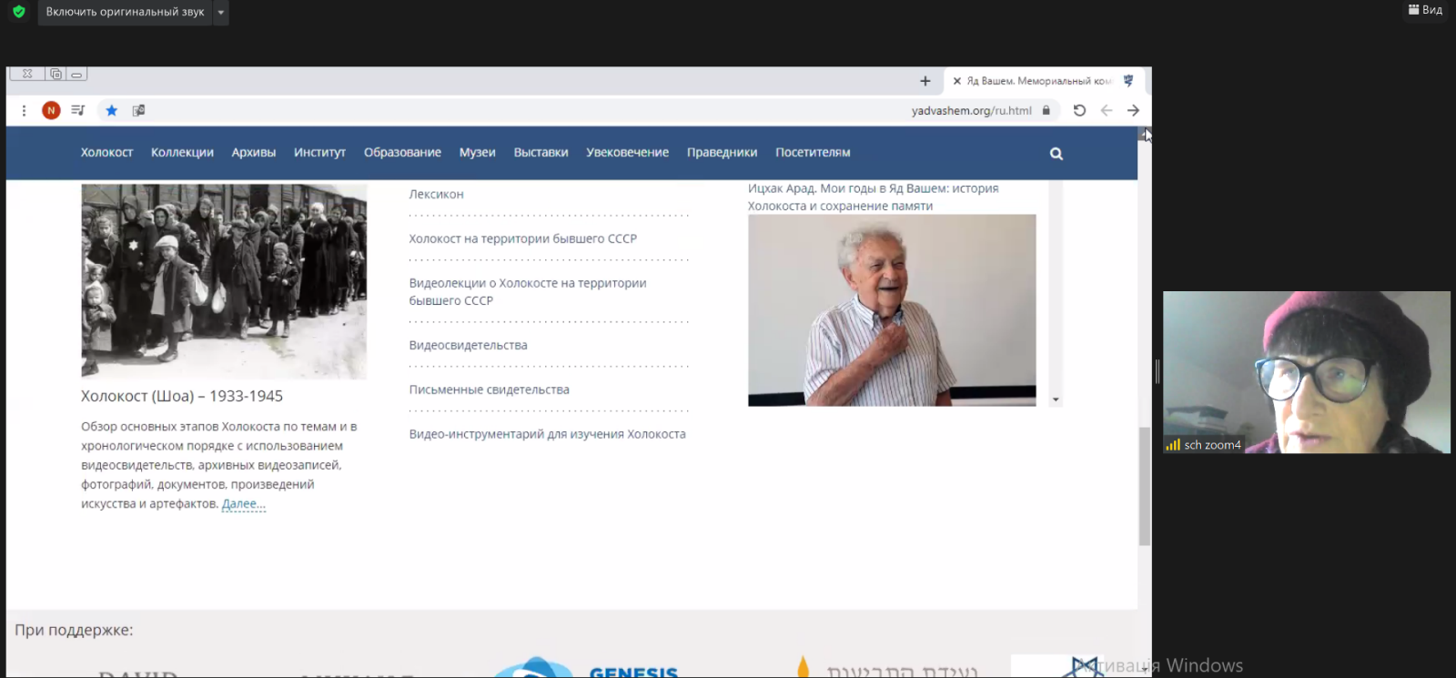Expand the original sound dropdown arrow
Image resolution: width=1456 pixels, height=678 pixels.
[x=221, y=13]
